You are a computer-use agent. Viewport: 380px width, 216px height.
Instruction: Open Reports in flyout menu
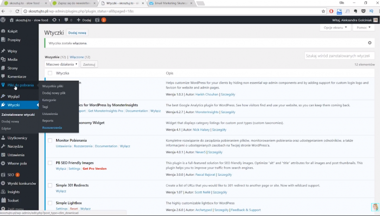48,121
